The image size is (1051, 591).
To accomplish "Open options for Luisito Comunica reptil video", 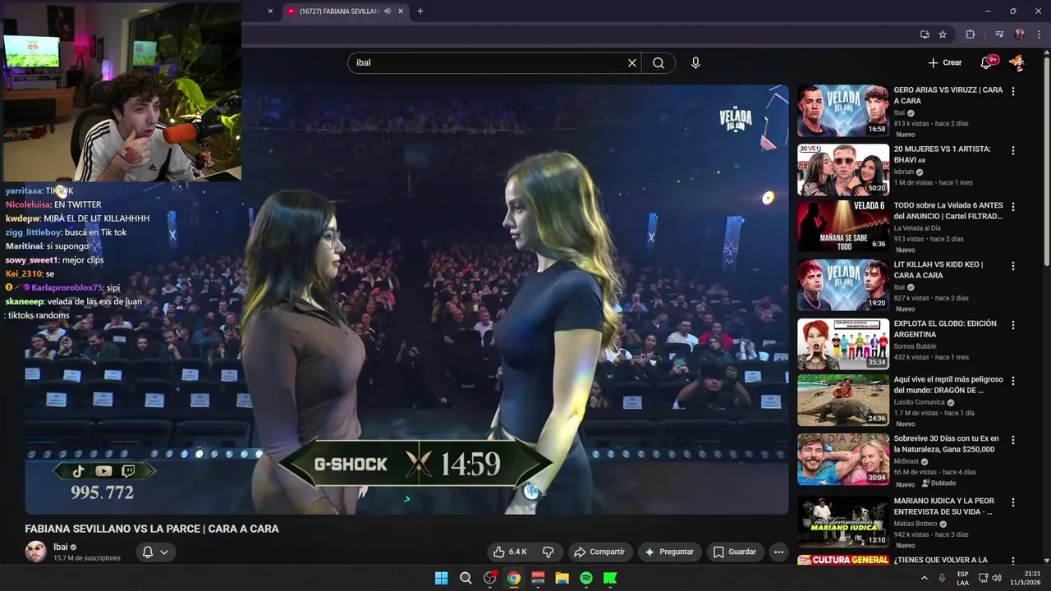I will [1013, 381].
